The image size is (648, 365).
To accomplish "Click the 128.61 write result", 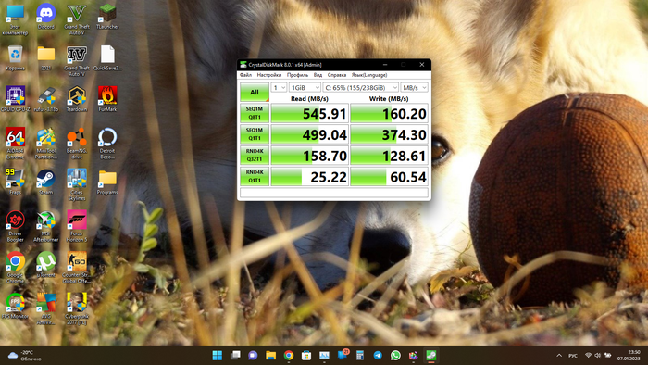I will coord(389,156).
